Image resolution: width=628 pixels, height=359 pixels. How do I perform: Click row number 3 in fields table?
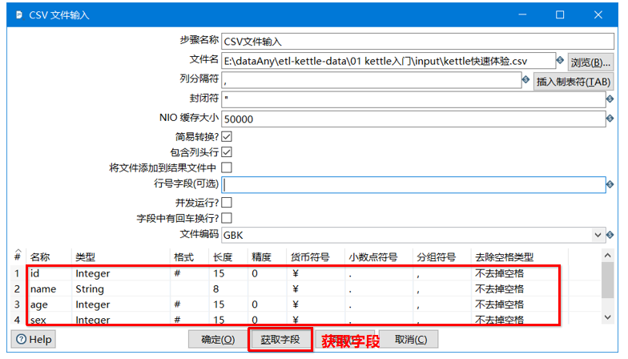17,305
